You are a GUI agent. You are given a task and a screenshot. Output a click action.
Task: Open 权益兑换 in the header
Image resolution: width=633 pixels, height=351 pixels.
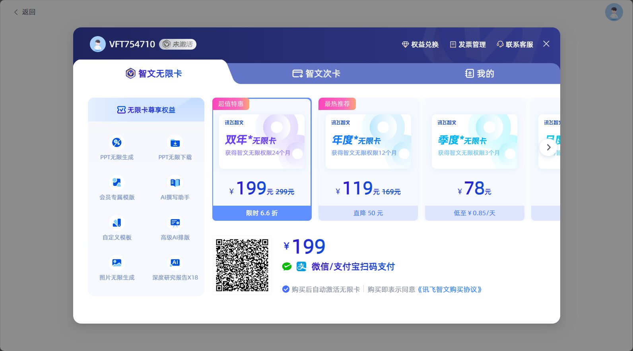[x=420, y=44]
